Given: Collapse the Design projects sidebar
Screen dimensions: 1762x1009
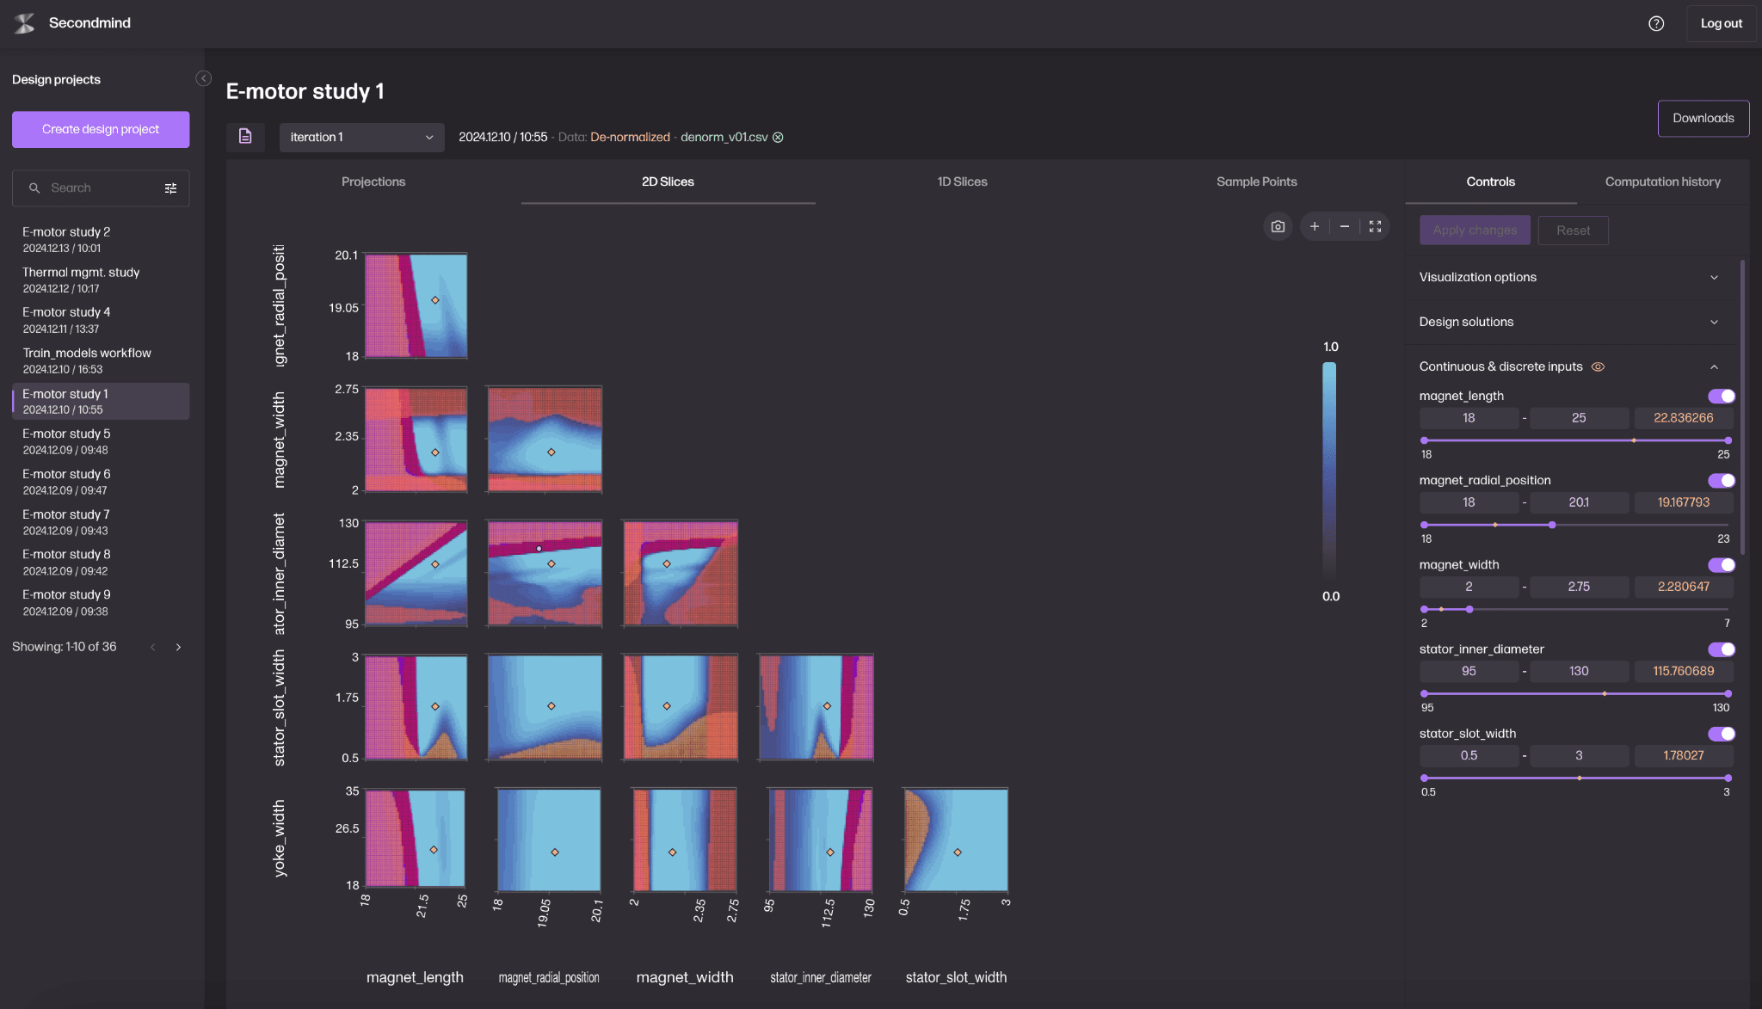Looking at the screenshot, I should click(203, 78).
